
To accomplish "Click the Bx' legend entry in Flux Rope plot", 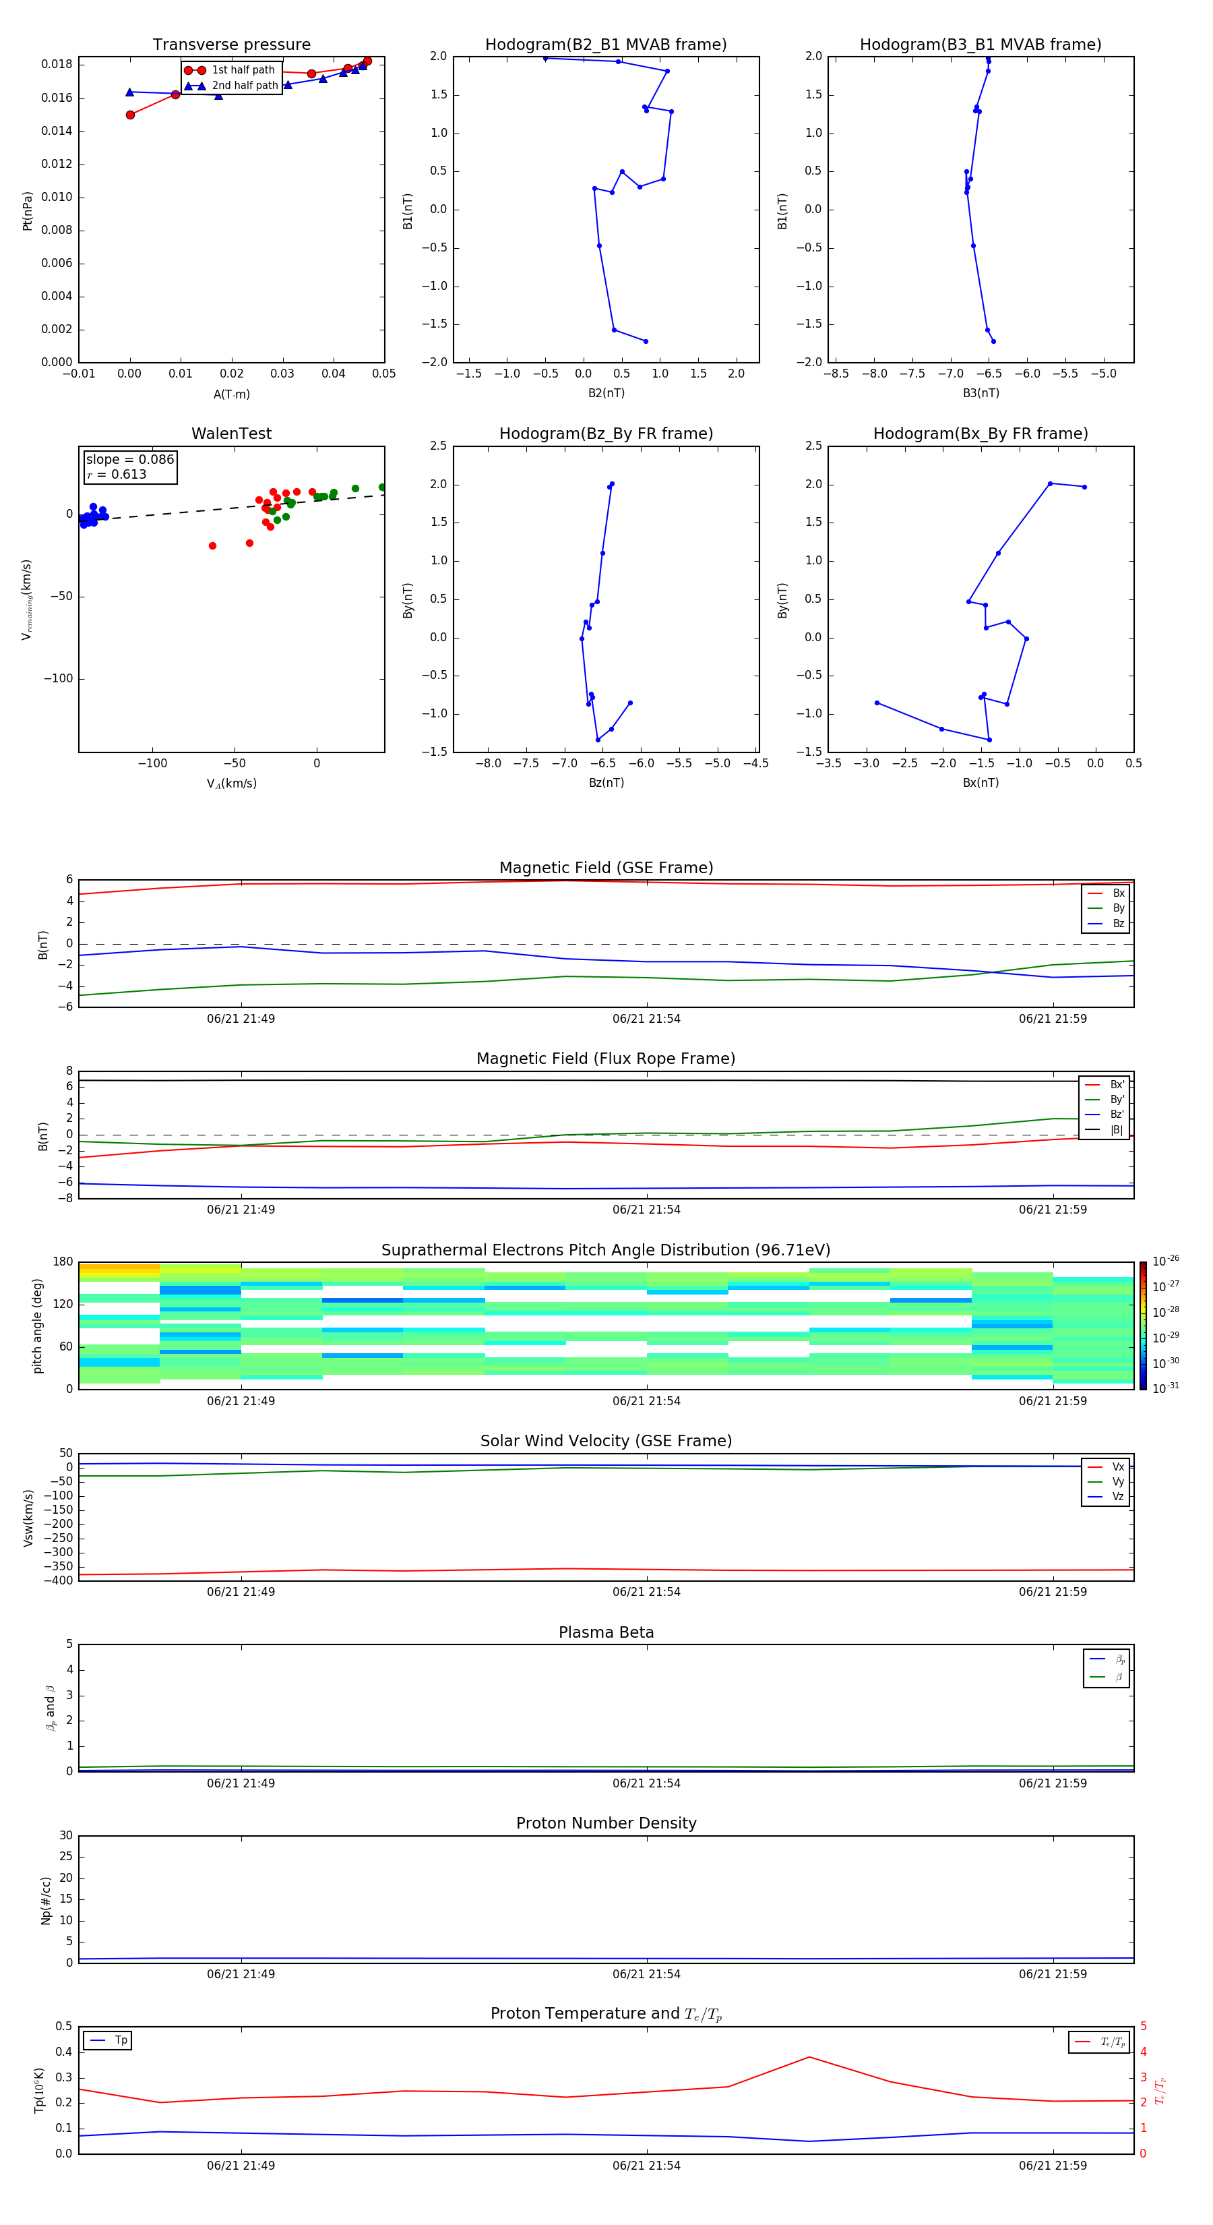I will pos(1105,1085).
